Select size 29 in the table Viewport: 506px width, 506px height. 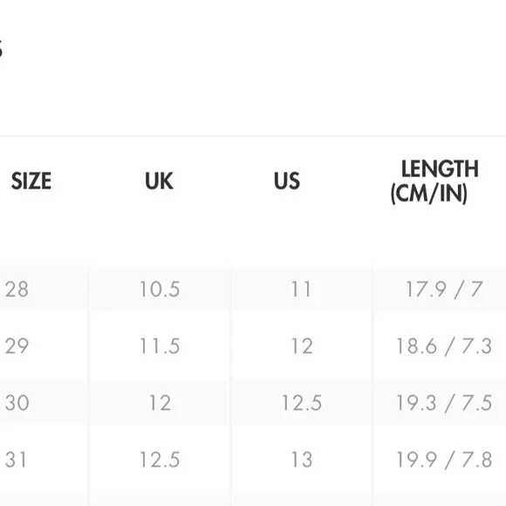tap(17, 346)
